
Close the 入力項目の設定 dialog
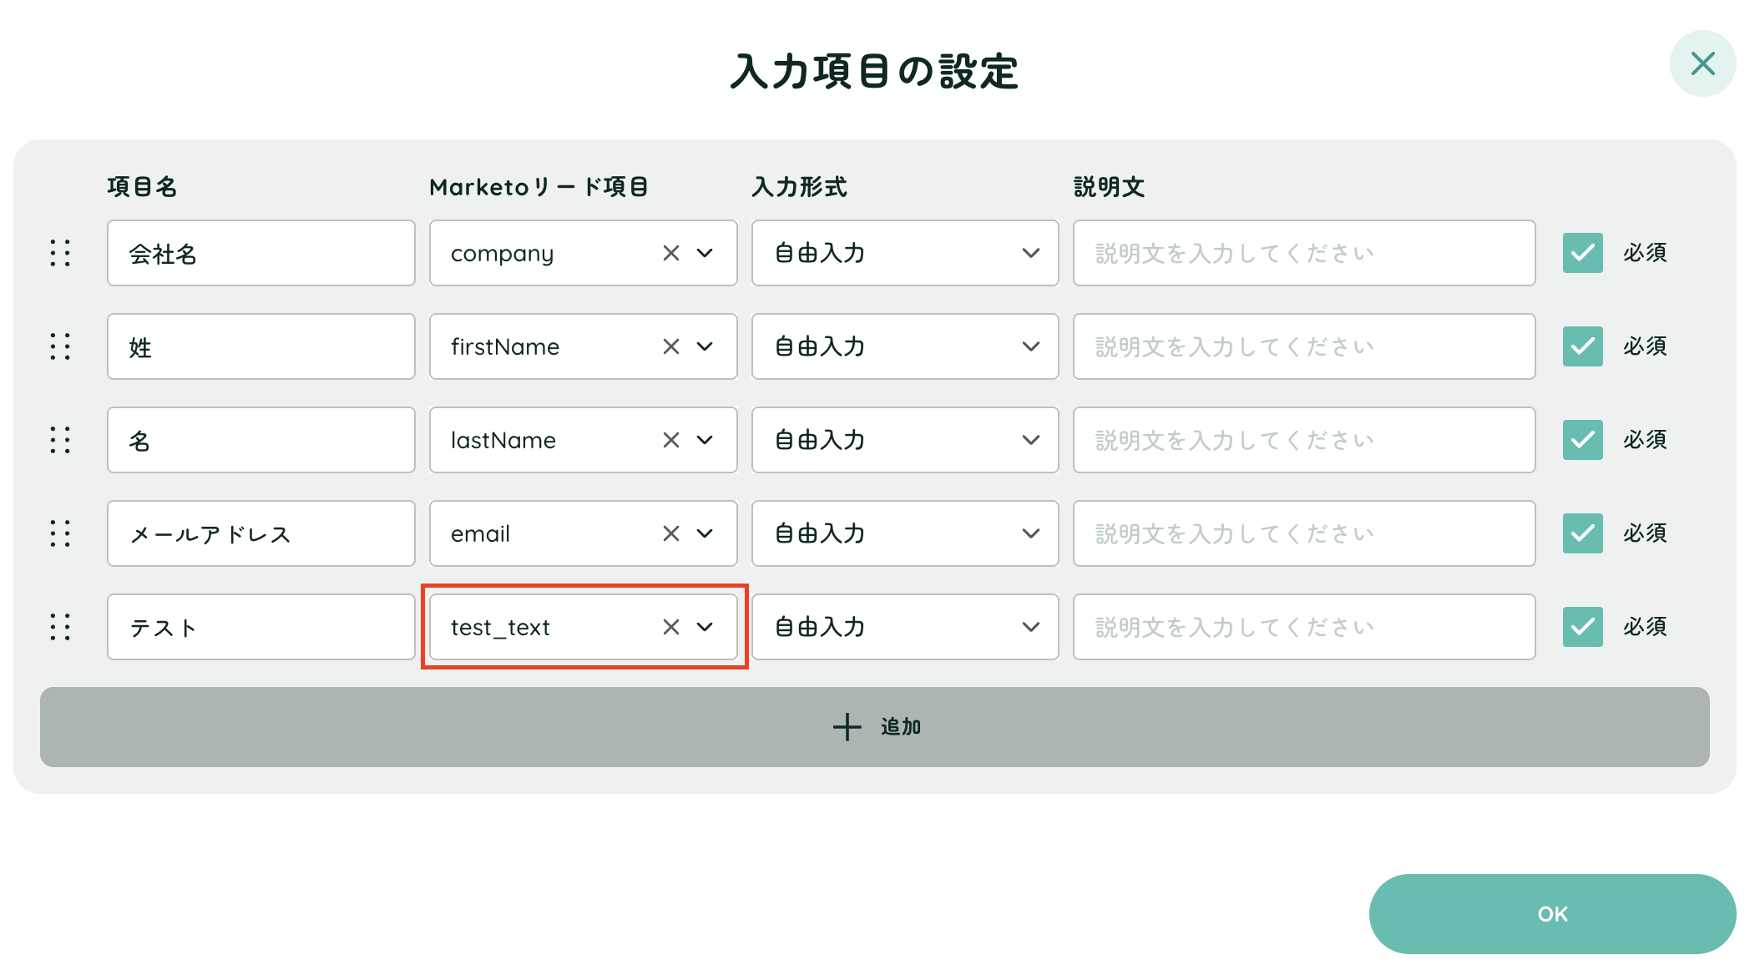(1702, 63)
